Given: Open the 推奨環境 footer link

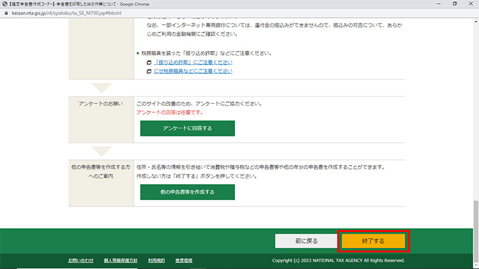Looking at the screenshot, I should 184,261.
